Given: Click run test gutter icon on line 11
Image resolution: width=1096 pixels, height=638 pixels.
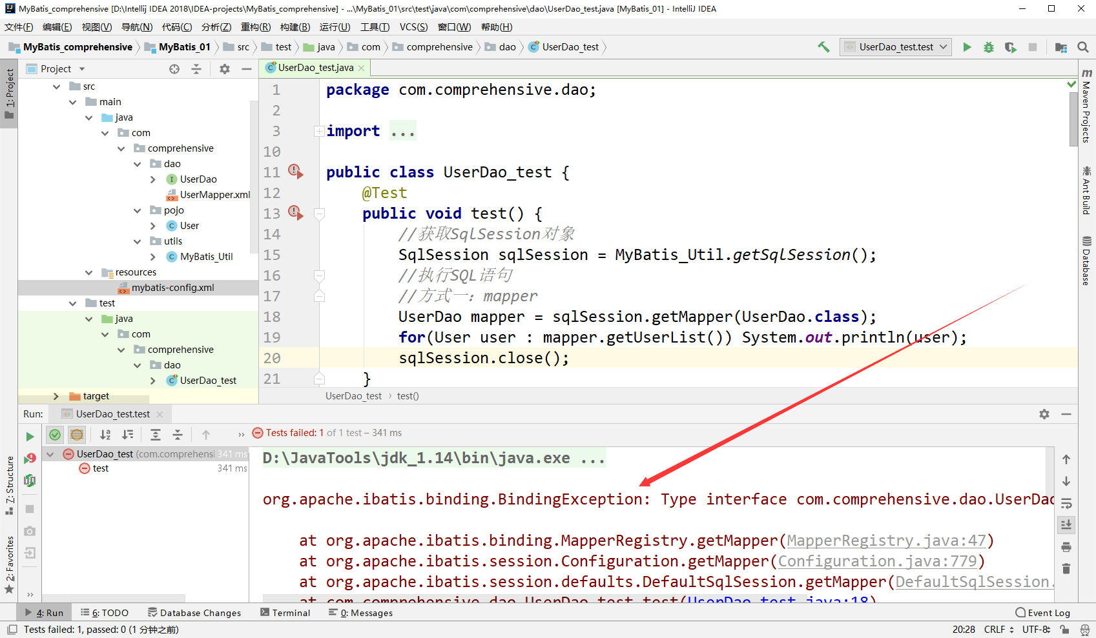Looking at the screenshot, I should tap(296, 172).
